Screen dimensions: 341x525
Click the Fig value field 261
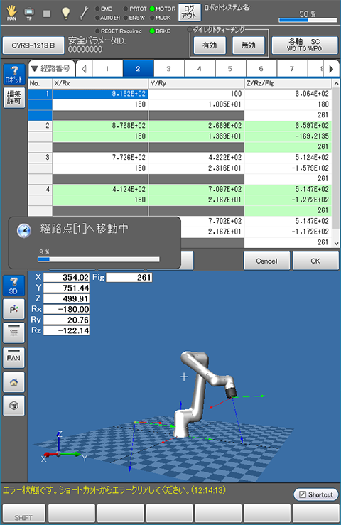129,277
